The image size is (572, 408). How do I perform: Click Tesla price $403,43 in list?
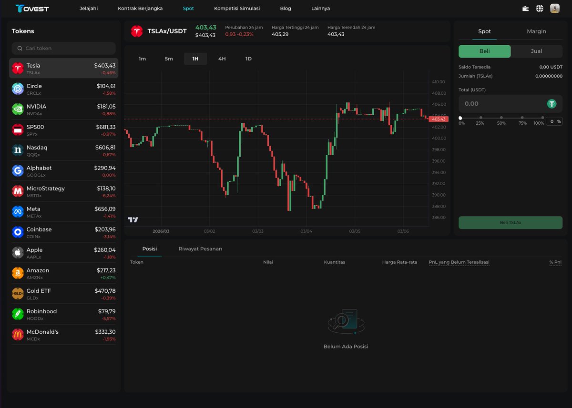(105, 66)
